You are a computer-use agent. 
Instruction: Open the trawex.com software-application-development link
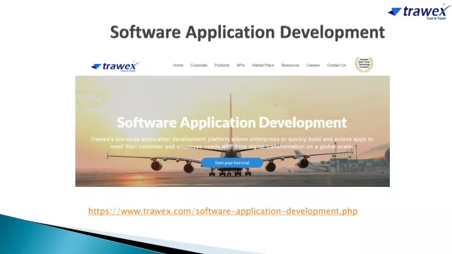click(223, 211)
